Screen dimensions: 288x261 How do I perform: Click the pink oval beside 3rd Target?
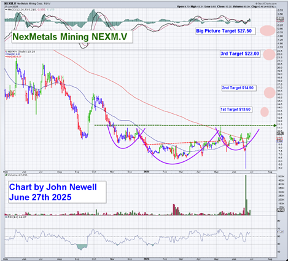tap(269, 55)
